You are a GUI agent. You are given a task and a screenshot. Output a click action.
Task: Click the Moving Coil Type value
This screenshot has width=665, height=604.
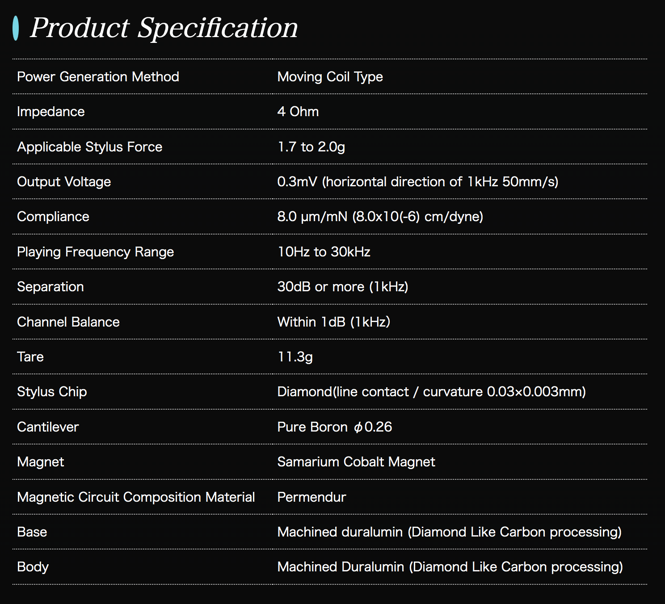click(330, 77)
